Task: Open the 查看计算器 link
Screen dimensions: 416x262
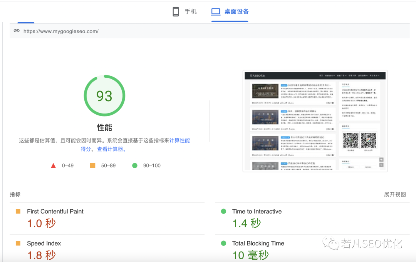Action: click(x=110, y=149)
